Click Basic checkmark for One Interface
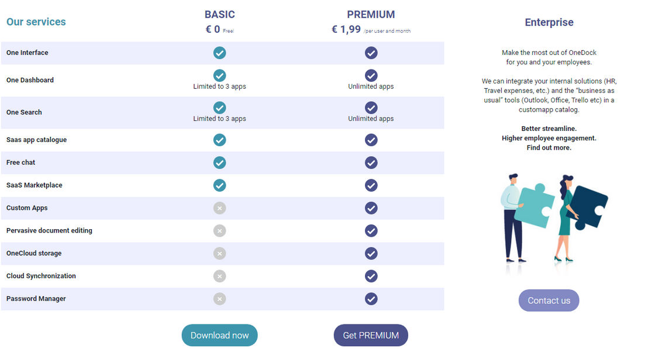The width and height of the screenshot is (648, 349). click(219, 53)
